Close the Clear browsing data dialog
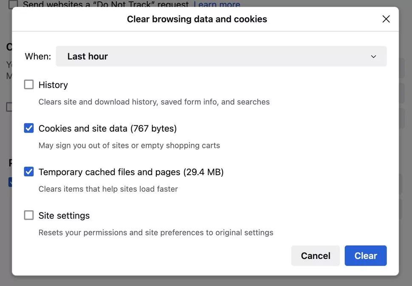 coord(386,19)
